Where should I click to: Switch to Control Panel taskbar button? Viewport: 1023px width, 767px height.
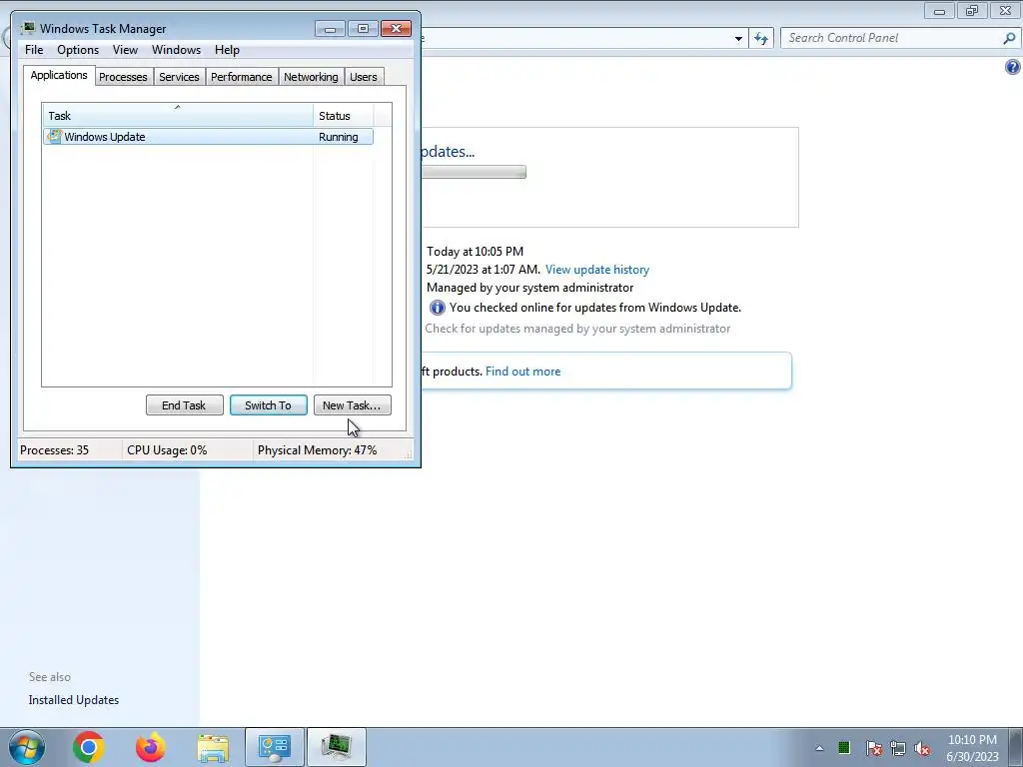275,747
